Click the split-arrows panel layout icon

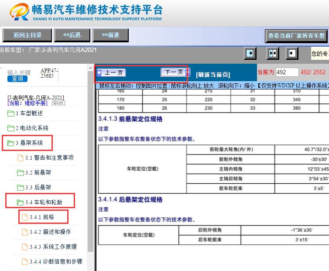pyautogui.click(x=273, y=53)
